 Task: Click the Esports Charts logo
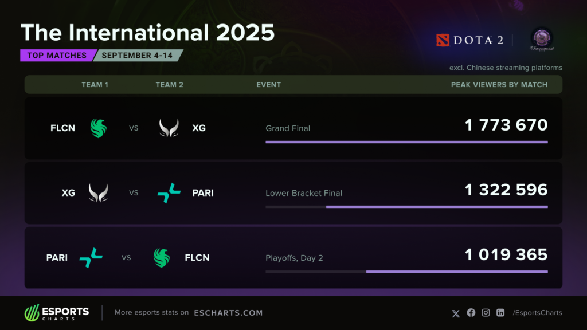click(x=57, y=313)
